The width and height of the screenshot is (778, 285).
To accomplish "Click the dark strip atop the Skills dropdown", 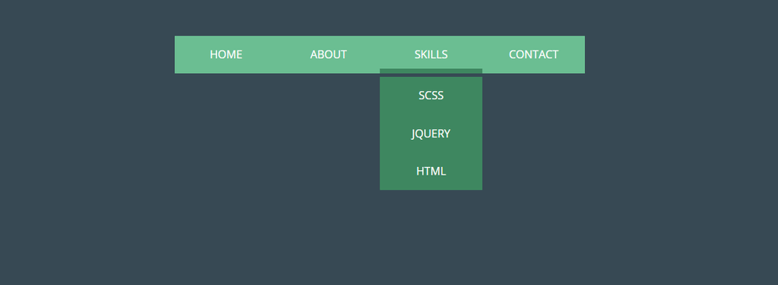I will [x=431, y=73].
